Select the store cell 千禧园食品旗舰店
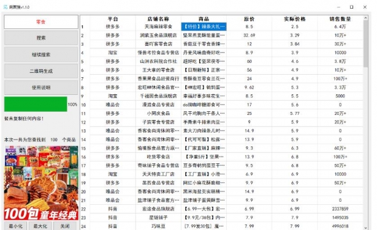 point(158,96)
